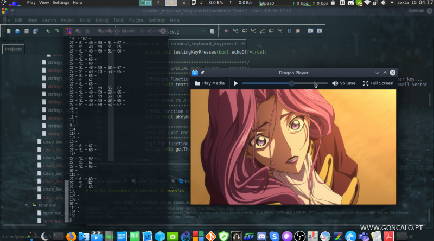Open Code::Blocks Debug menu
Image resolution: width=434 pixels, height=241 pixels.
pos(102,20)
